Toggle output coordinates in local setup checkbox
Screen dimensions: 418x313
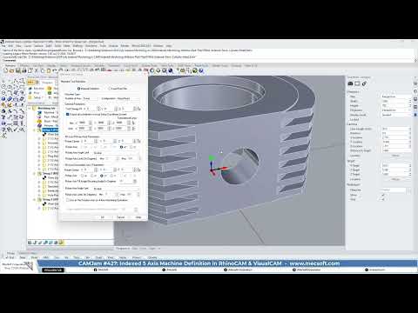click(68, 115)
